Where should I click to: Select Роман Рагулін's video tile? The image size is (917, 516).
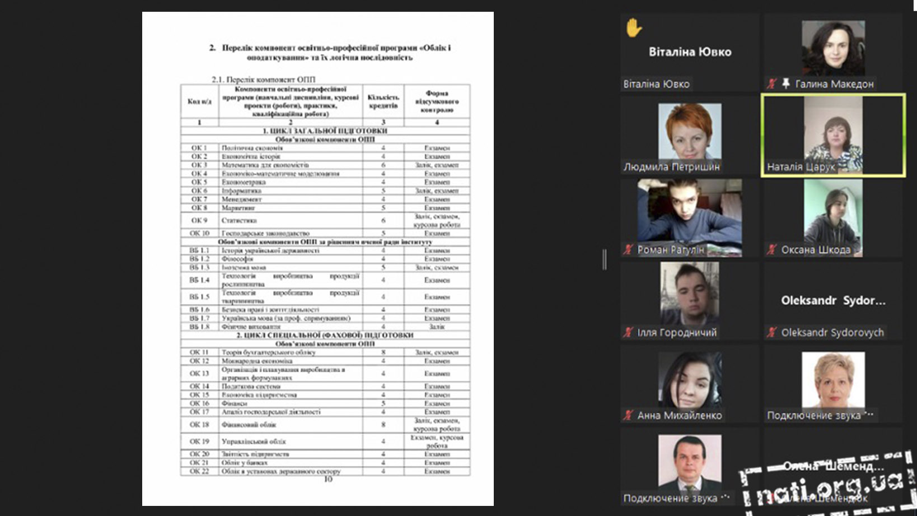pyautogui.click(x=690, y=218)
